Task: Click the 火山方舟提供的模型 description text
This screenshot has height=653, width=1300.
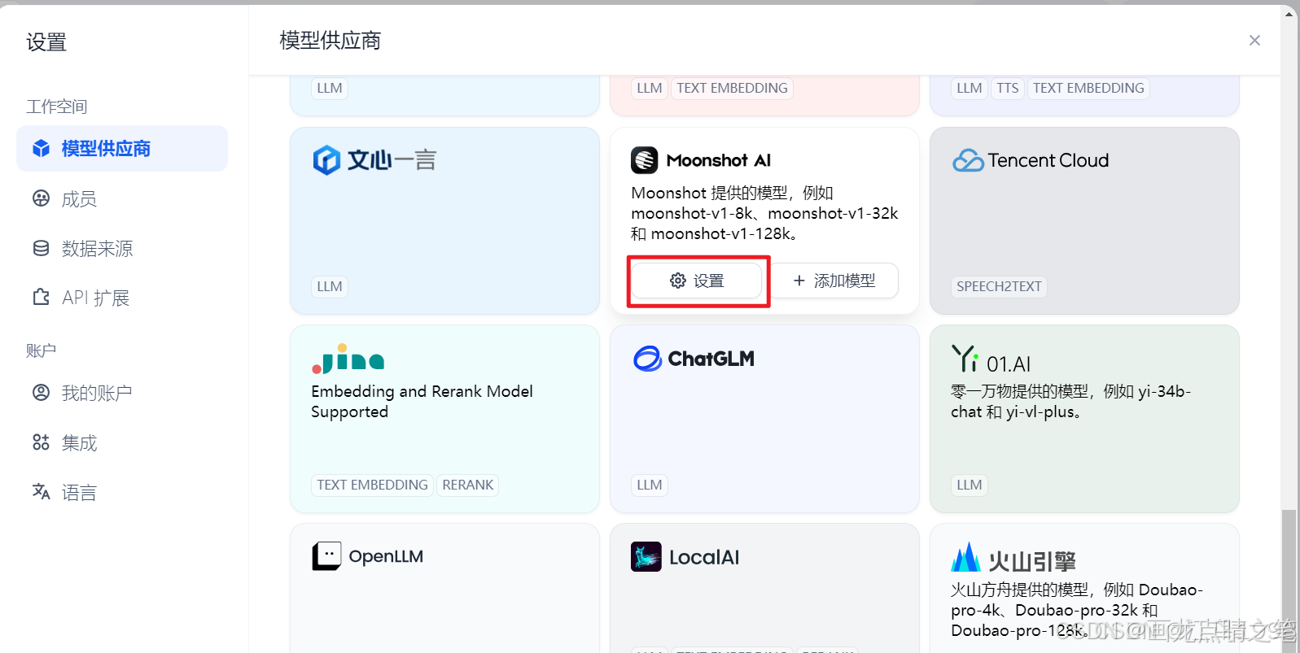Action: click(1076, 610)
